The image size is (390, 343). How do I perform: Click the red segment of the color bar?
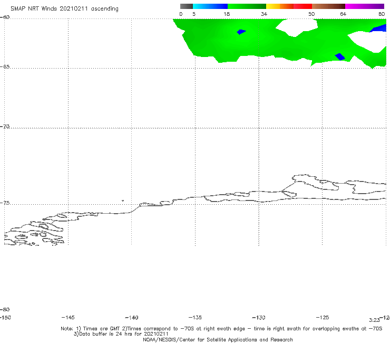(303, 6)
